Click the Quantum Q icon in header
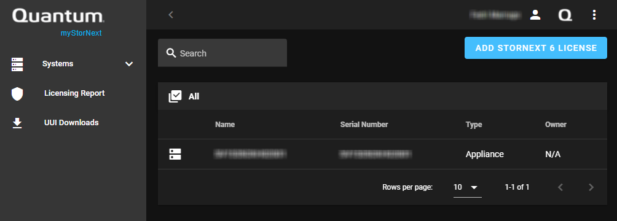Viewport: 617px width, 221px height. pos(565,15)
